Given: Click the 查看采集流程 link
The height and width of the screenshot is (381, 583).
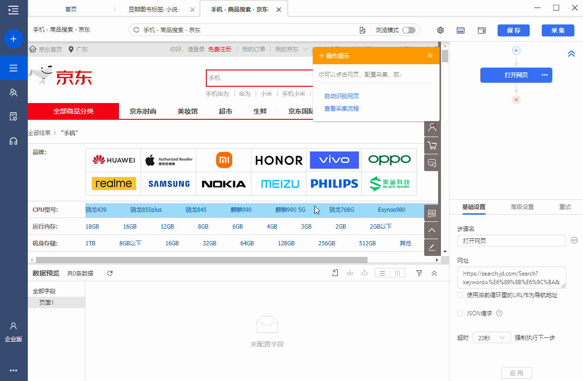Looking at the screenshot, I should click(342, 109).
